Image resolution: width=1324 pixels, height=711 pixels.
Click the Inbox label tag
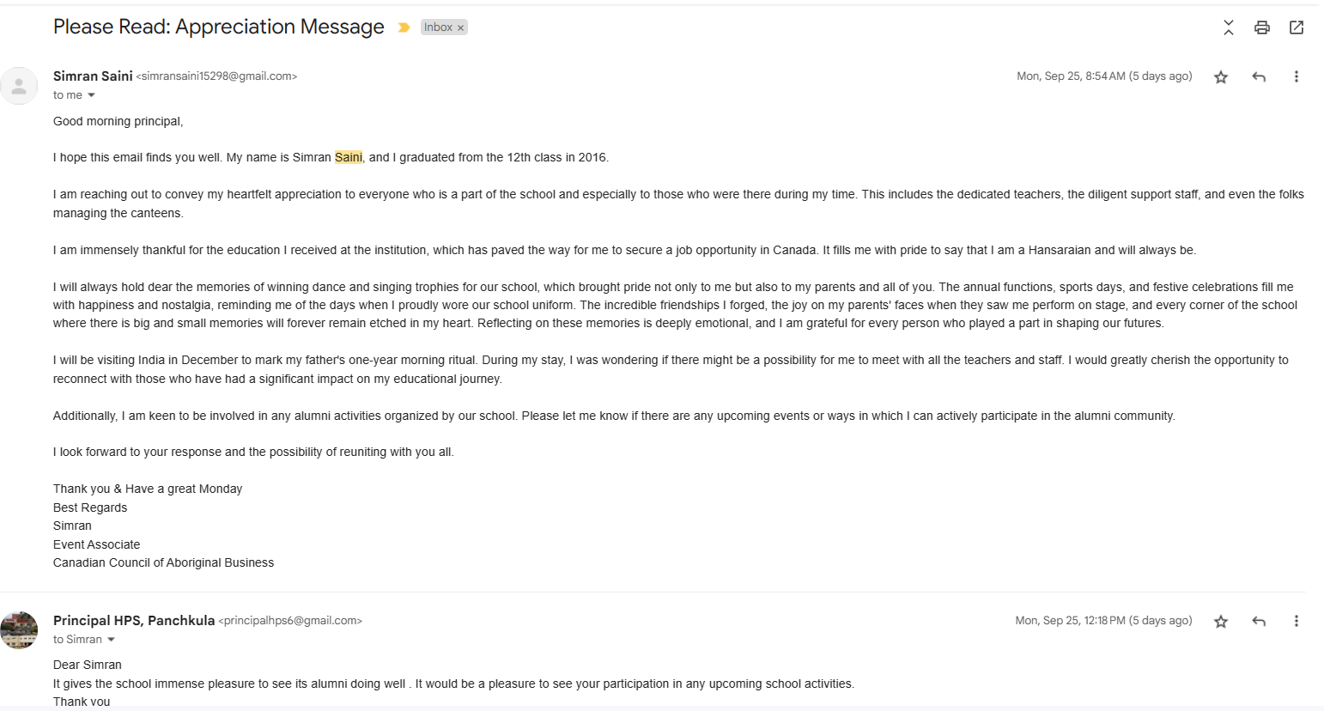(x=438, y=27)
